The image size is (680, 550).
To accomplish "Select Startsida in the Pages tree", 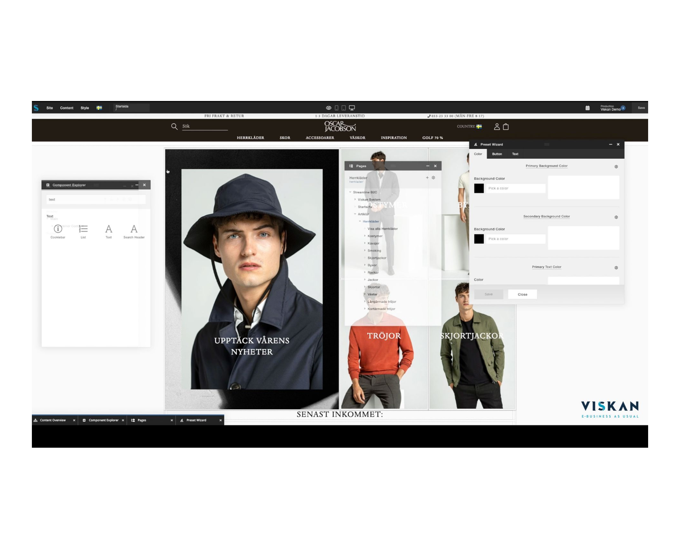I will pos(365,207).
